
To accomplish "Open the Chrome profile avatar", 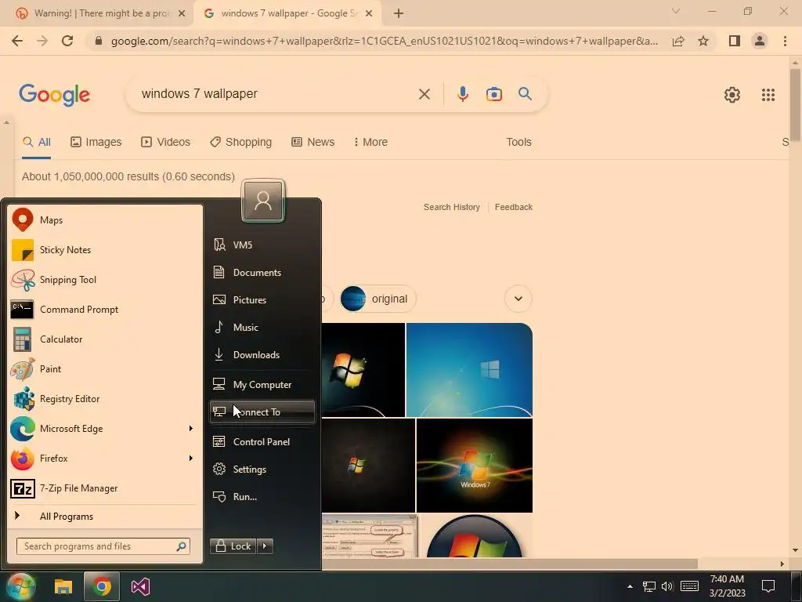I will [760, 41].
